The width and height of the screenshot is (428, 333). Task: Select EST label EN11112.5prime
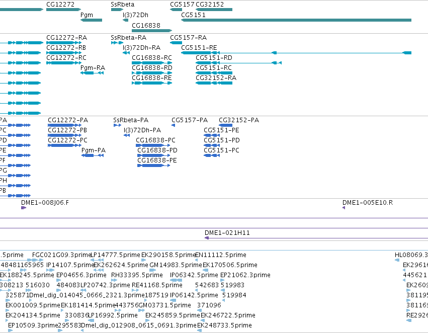(x=221, y=255)
